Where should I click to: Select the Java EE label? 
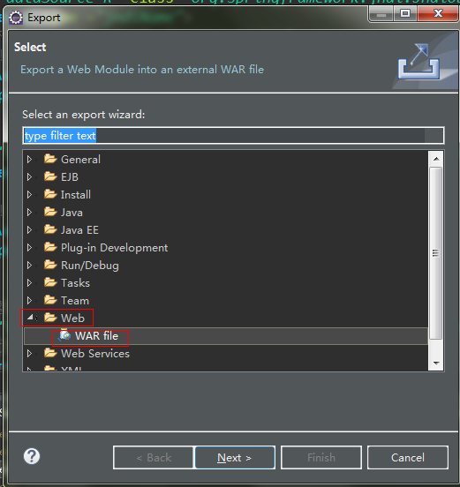tap(79, 230)
